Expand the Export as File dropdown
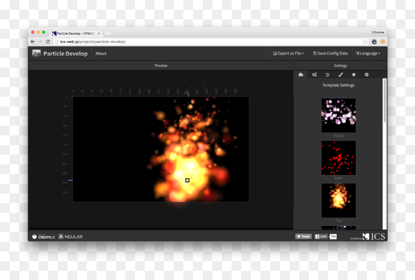 coord(289,53)
